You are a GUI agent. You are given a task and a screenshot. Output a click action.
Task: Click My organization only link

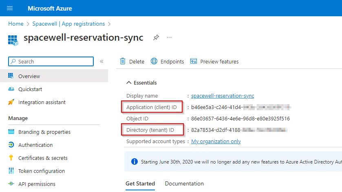pos(216,141)
